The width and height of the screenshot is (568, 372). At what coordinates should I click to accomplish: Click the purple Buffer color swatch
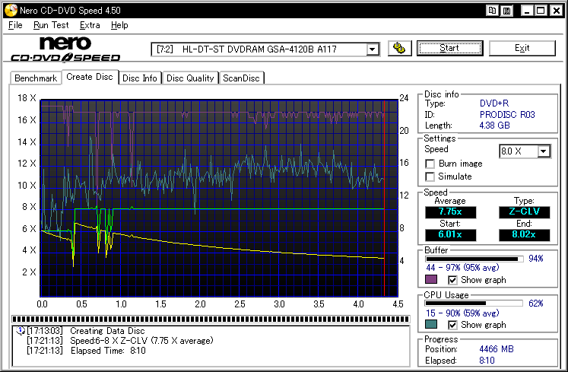point(430,280)
